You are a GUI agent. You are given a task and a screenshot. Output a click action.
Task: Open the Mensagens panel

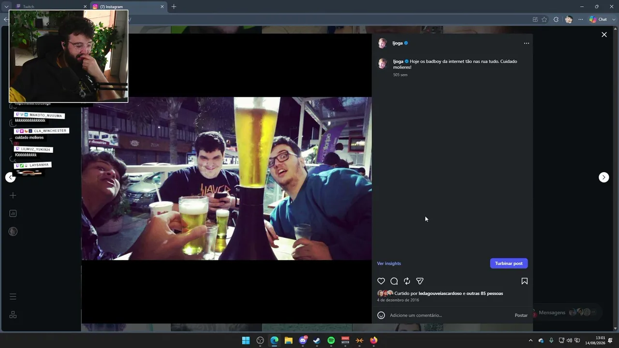tap(567, 312)
